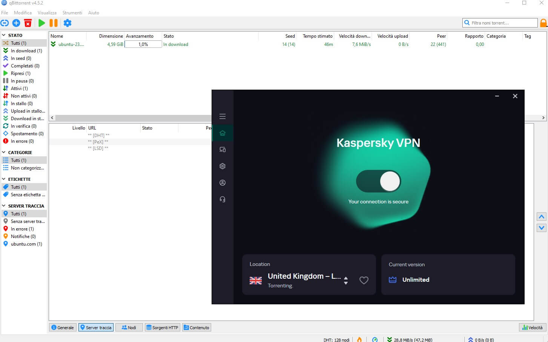Open the Modifica menu
Viewport: 548px width, 342px height.
pyautogui.click(x=23, y=13)
